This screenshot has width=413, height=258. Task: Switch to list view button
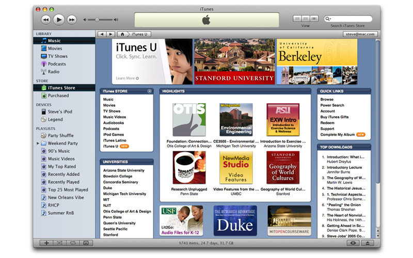click(297, 19)
